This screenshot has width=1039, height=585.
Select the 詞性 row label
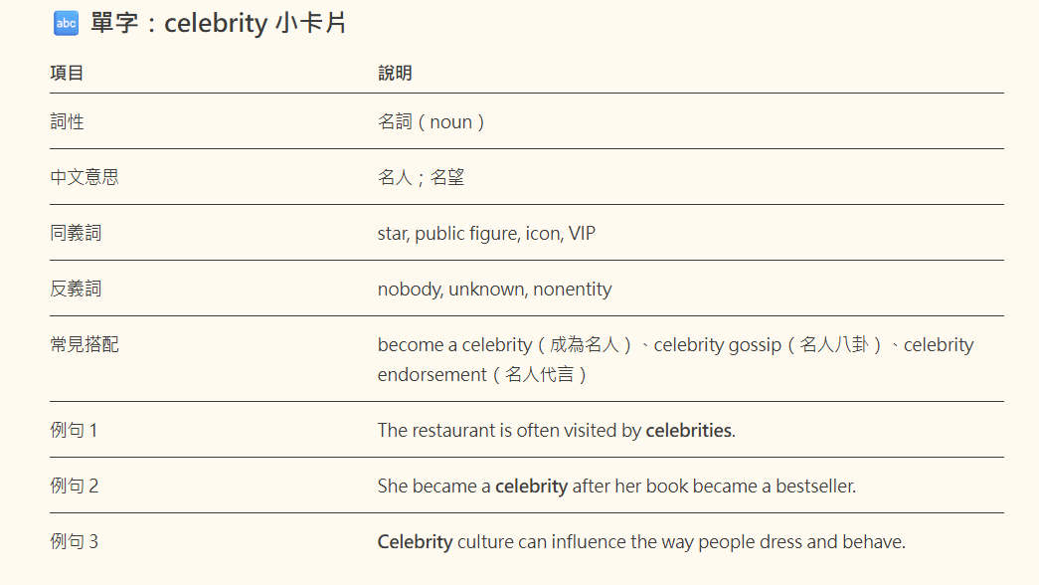67,122
